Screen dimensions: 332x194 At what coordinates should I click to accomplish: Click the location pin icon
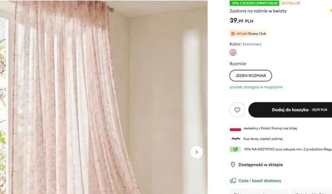233,165
